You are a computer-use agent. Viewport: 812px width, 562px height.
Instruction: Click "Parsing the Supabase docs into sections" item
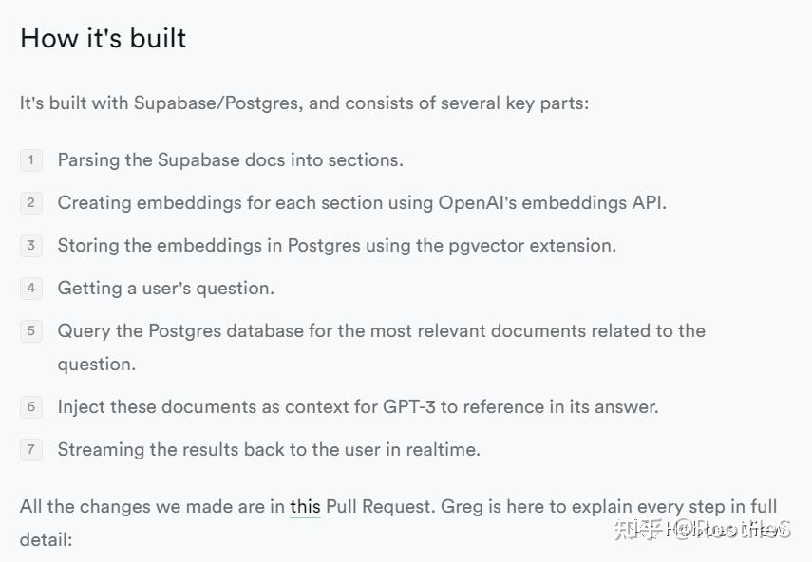pos(230,159)
